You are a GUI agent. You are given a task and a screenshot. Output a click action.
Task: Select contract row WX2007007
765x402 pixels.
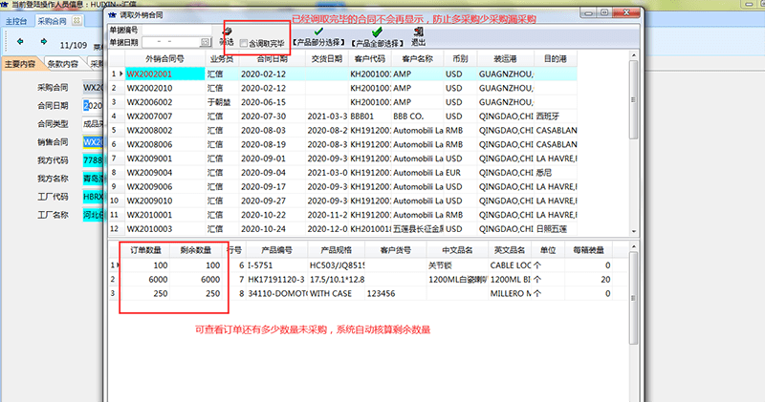149,116
